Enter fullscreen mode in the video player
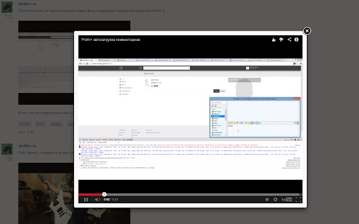 tap(298, 199)
